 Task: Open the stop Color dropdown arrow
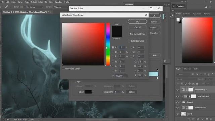point(93,92)
